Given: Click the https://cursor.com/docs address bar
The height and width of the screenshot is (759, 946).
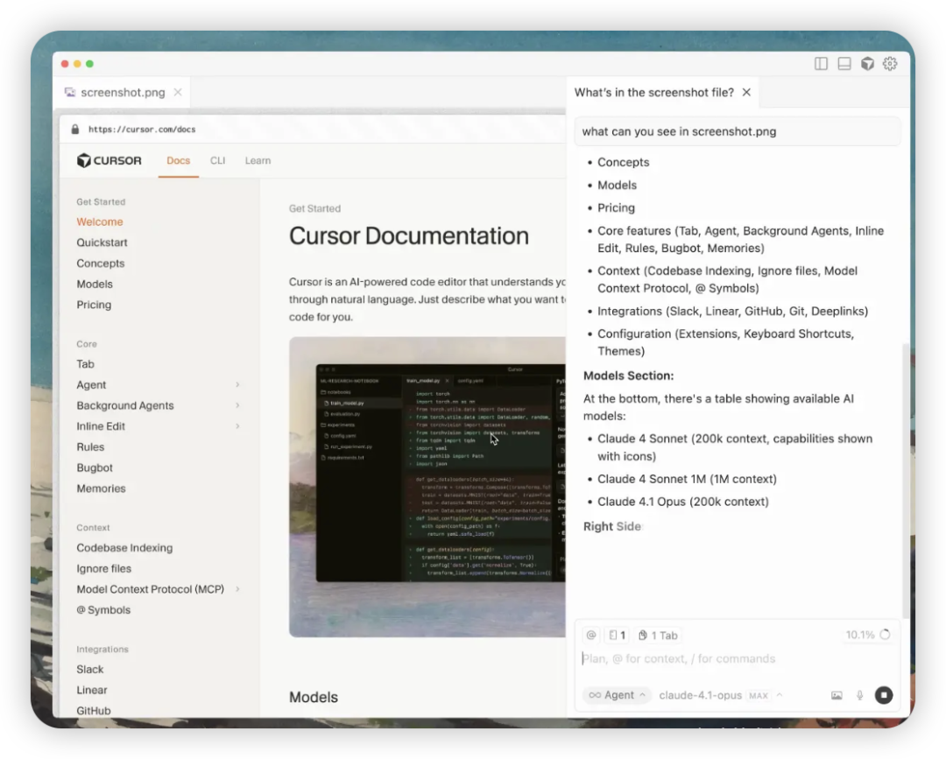Looking at the screenshot, I should pyautogui.click(x=142, y=129).
